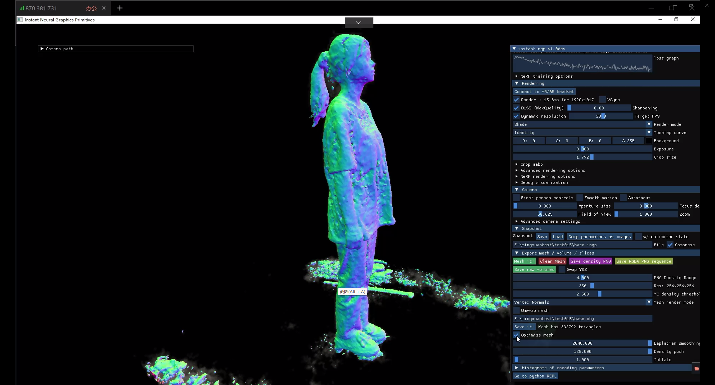Image resolution: width=715 pixels, height=385 pixels.
Task: Click the Mesh it! button
Action: [524, 261]
